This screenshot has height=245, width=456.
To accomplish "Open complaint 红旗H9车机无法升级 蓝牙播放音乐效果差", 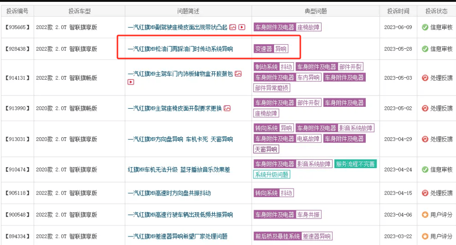I will click(x=179, y=170).
